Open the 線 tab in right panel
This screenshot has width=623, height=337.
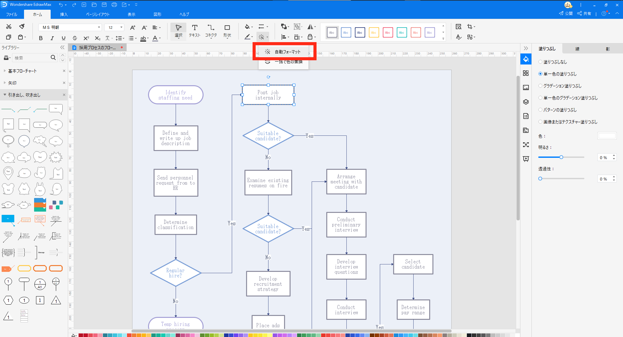tap(577, 49)
